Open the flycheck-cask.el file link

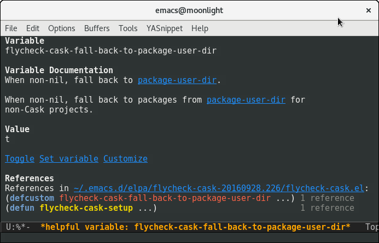(x=218, y=188)
